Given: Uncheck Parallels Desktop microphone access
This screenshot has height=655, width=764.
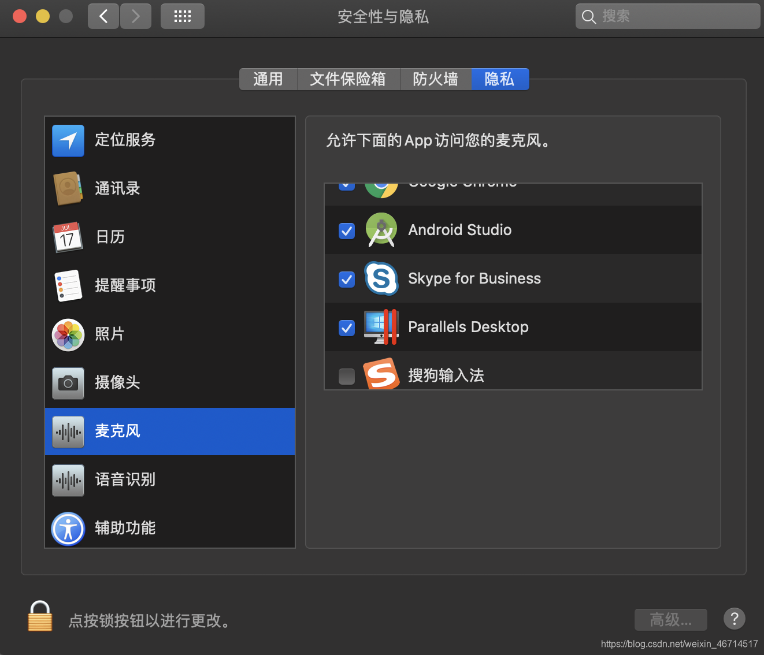Looking at the screenshot, I should click(x=347, y=328).
